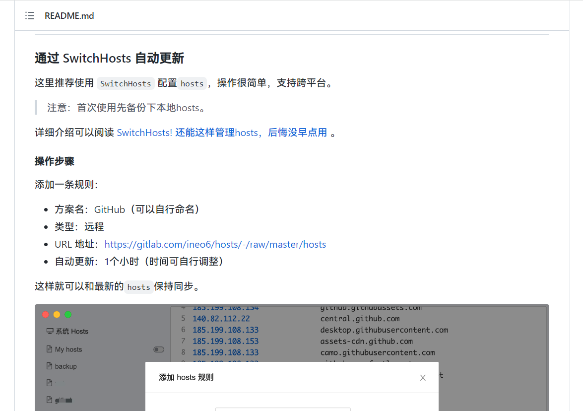Image resolution: width=583 pixels, height=411 pixels.
Task: Toggle the My hosts switch
Action: coord(159,349)
